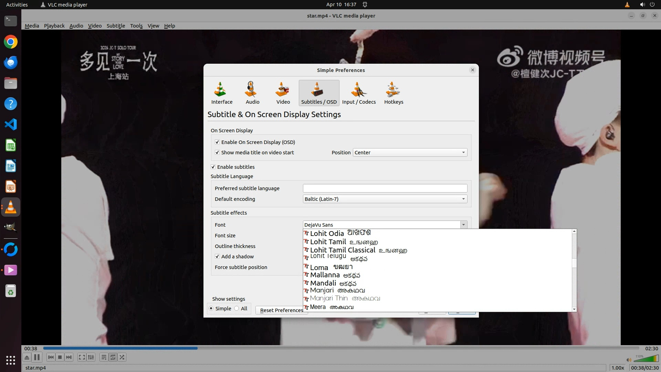
Task: Open the Audio preferences category
Action: [x=252, y=93]
